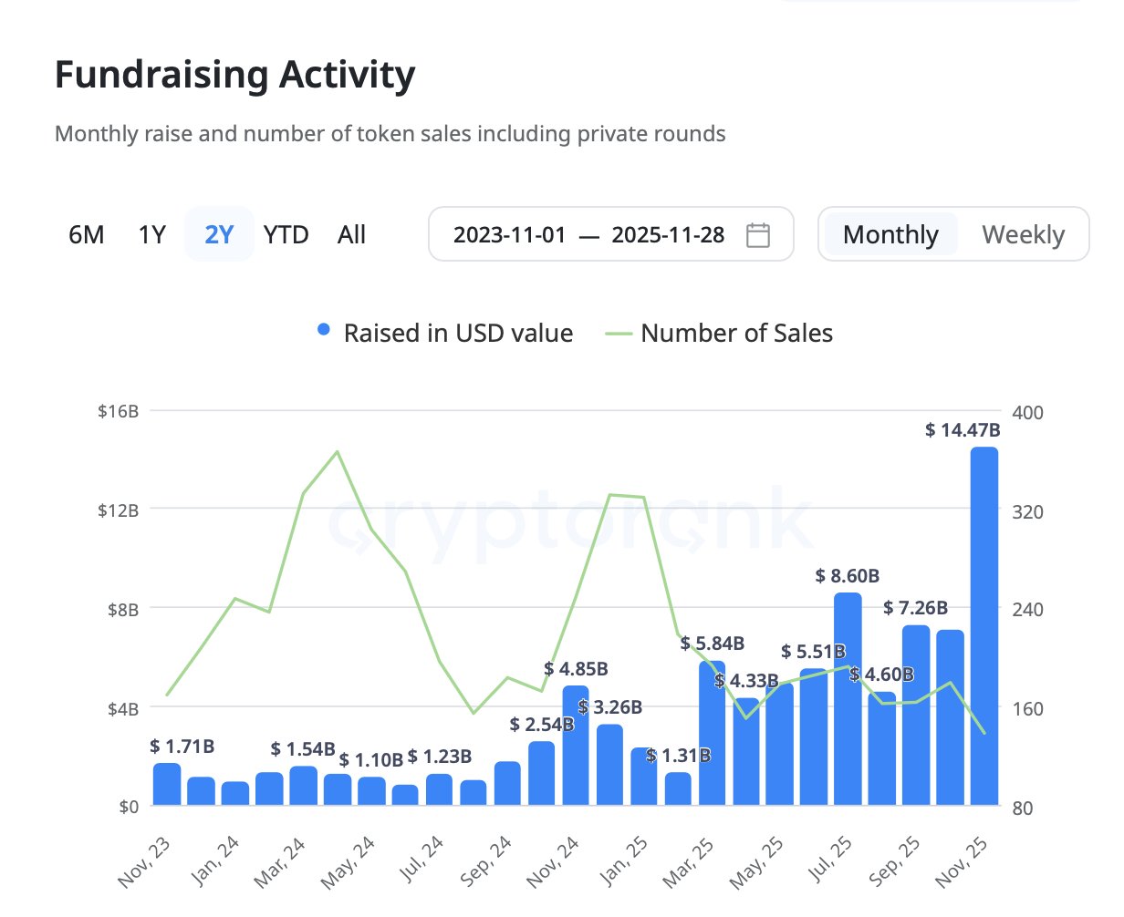Click the $4.85B bar for Nov 24
1124x917 pixels.
click(x=576, y=746)
